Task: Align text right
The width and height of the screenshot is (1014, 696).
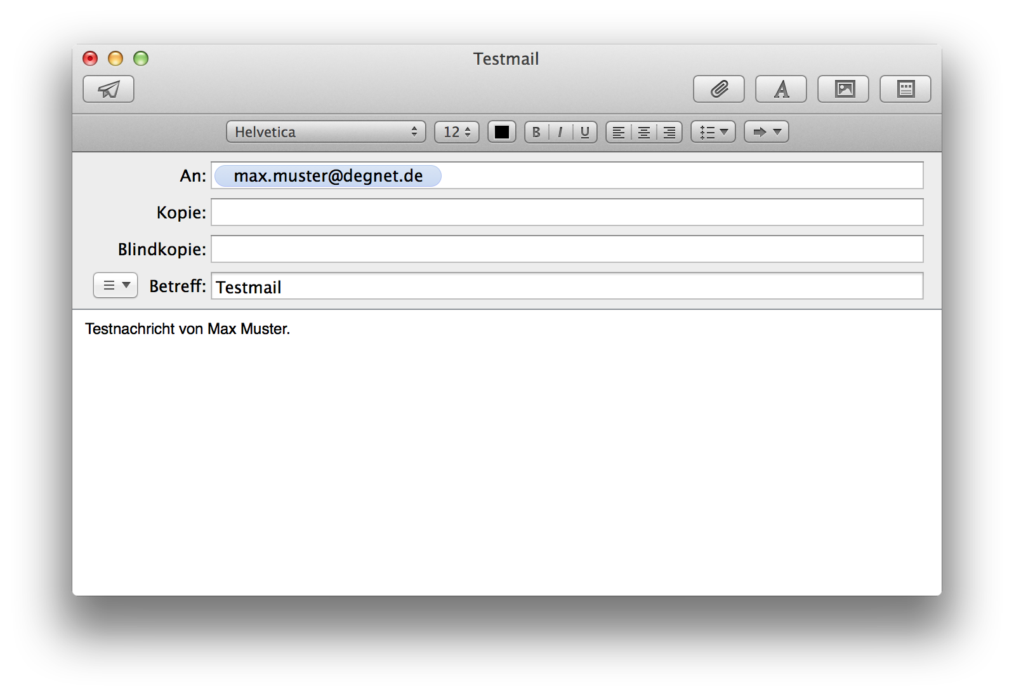Action: click(669, 132)
